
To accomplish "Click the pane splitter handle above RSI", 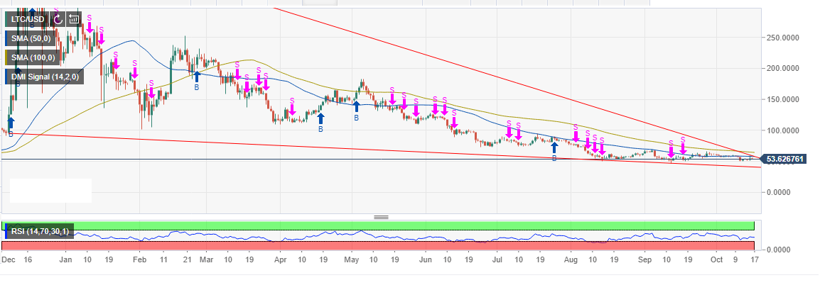I will pos(382,217).
